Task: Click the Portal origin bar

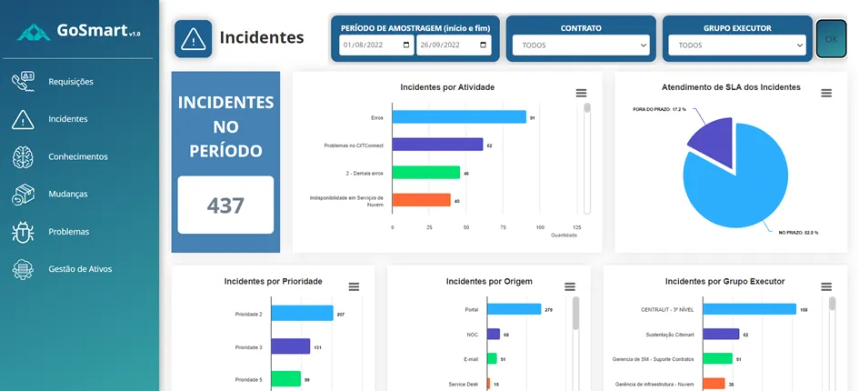Action: 514,309
